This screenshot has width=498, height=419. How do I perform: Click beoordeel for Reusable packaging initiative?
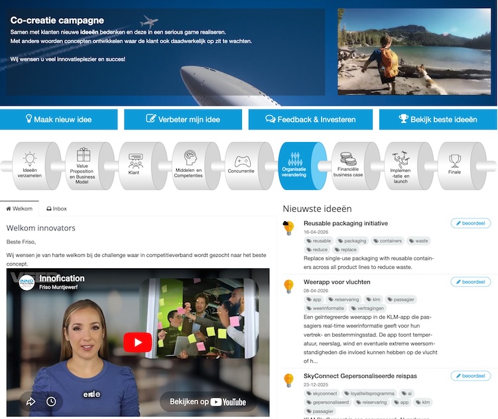click(470, 223)
